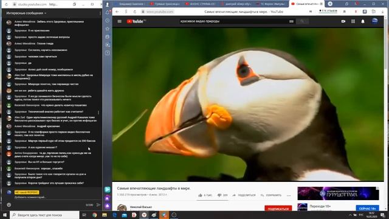Screen dimensions: 389x219
Task: Switch to the 'АНОНС СТРИМА' browser tab
Action: (x=200, y=4)
